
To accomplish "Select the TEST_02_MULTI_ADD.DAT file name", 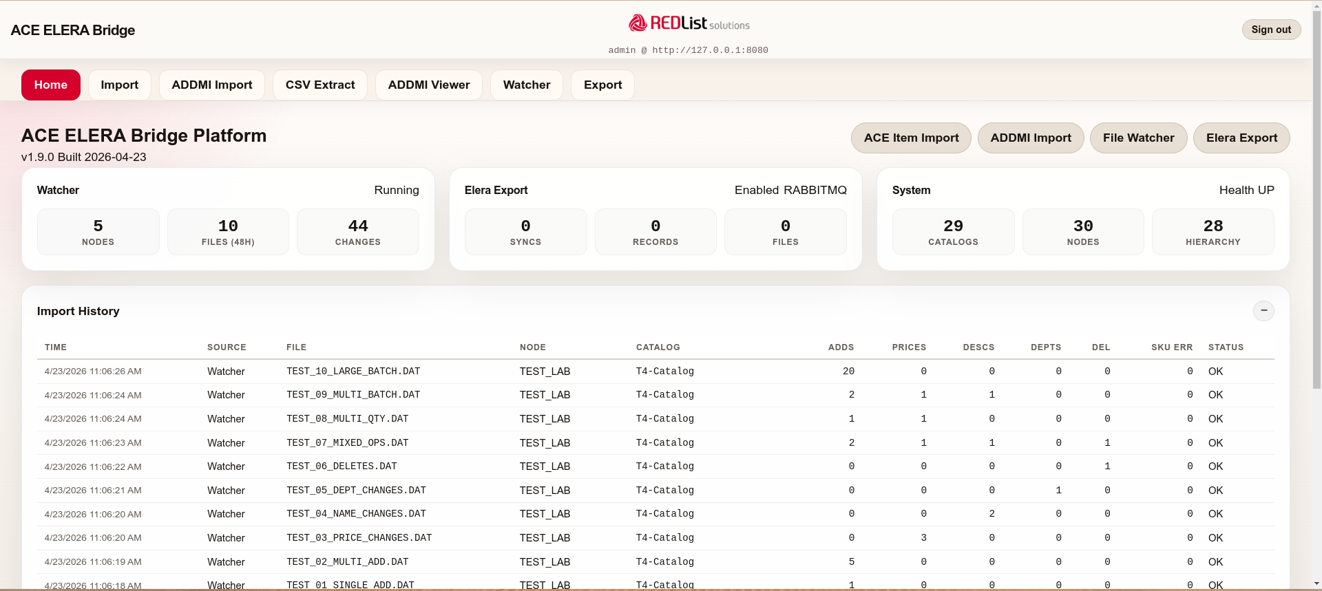I will pyautogui.click(x=348, y=562).
